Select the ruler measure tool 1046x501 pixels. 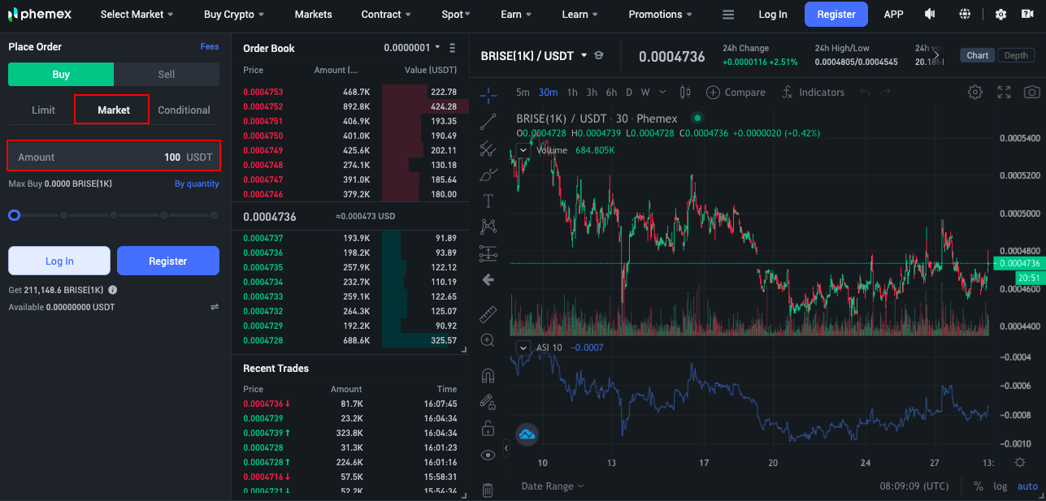click(488, 313)
